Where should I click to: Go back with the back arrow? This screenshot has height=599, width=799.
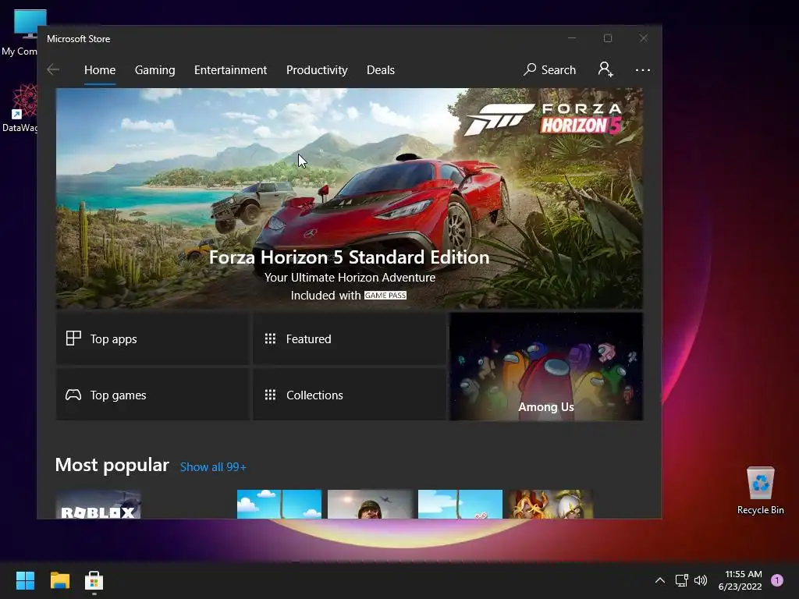point(53,69)
